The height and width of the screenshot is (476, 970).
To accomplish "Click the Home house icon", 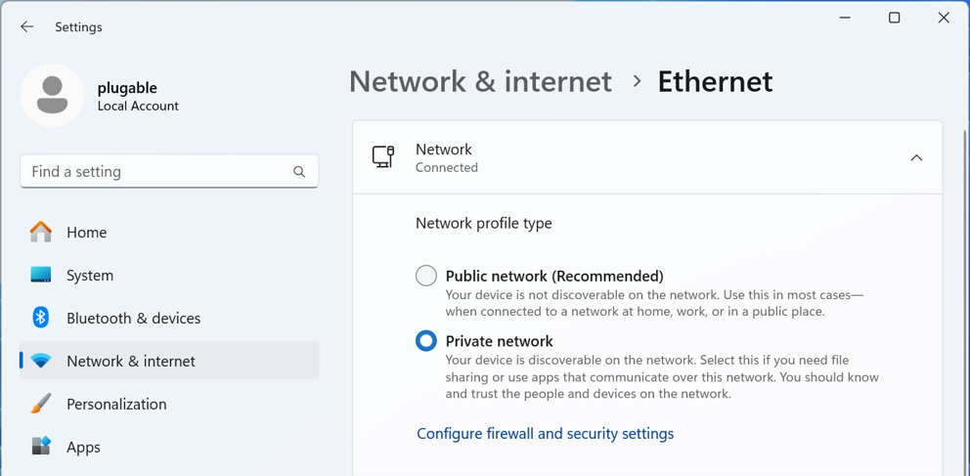I will 41,232.
